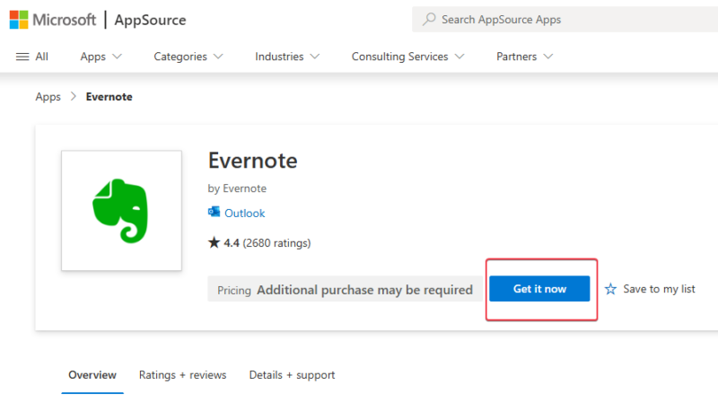The image size is (718, 402).
Task: Switch to Details + support tab
Action: pyautogui.click(x=293, y=375)
